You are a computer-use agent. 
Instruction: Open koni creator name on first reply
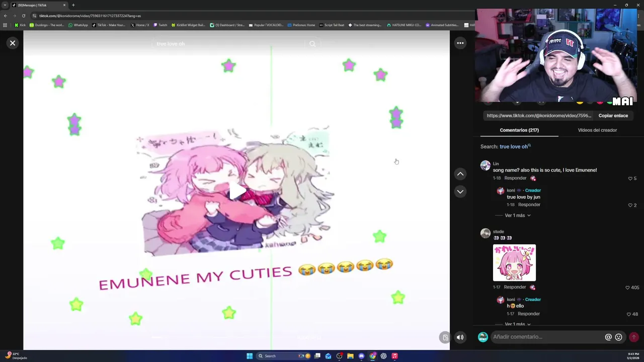click(x=511, y=191)
